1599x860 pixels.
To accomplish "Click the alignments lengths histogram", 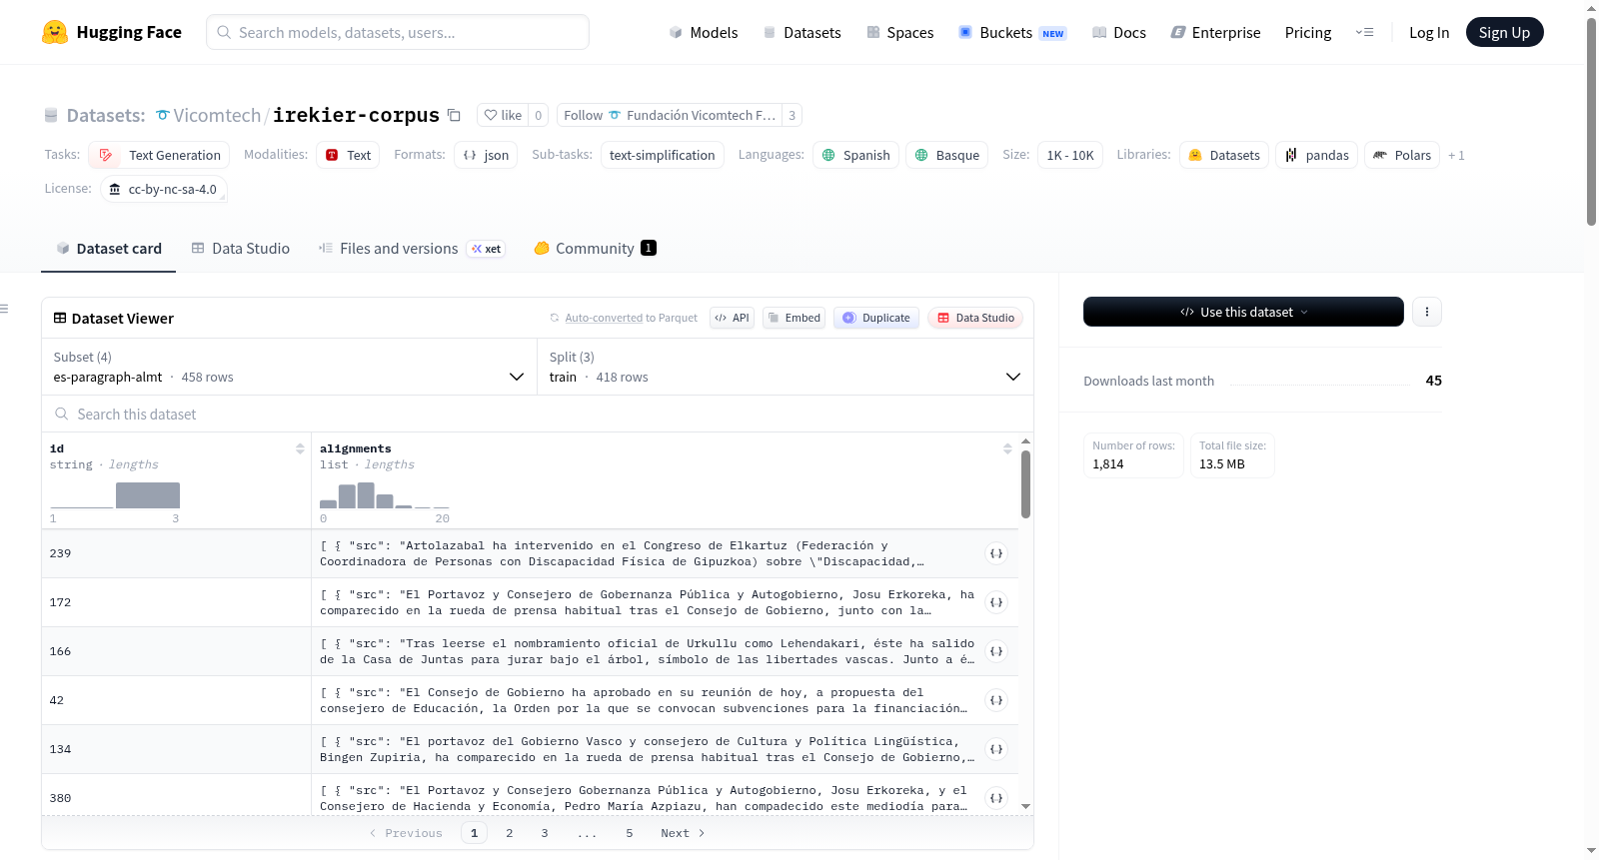I will tap(385, 495).
